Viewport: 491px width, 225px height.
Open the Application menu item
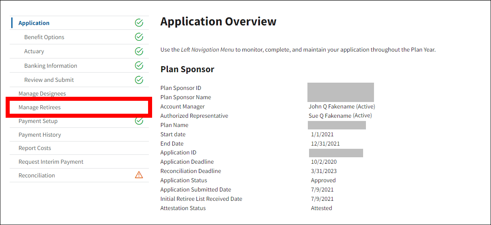(34, 23)
